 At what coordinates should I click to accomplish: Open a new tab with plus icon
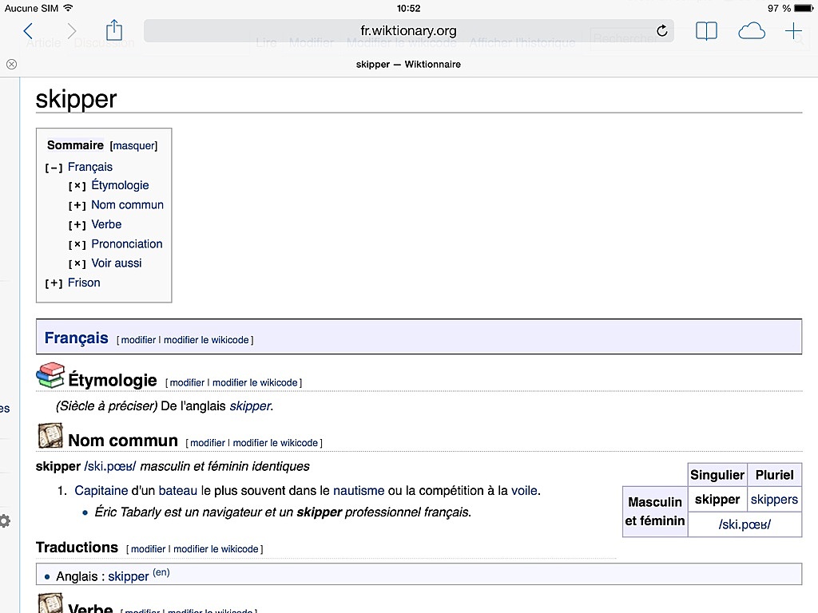click(793, 31)
